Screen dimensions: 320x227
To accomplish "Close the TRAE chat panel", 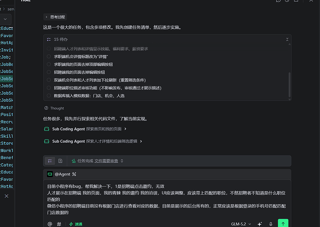I will pyautogui.click(x=311, y=0).
